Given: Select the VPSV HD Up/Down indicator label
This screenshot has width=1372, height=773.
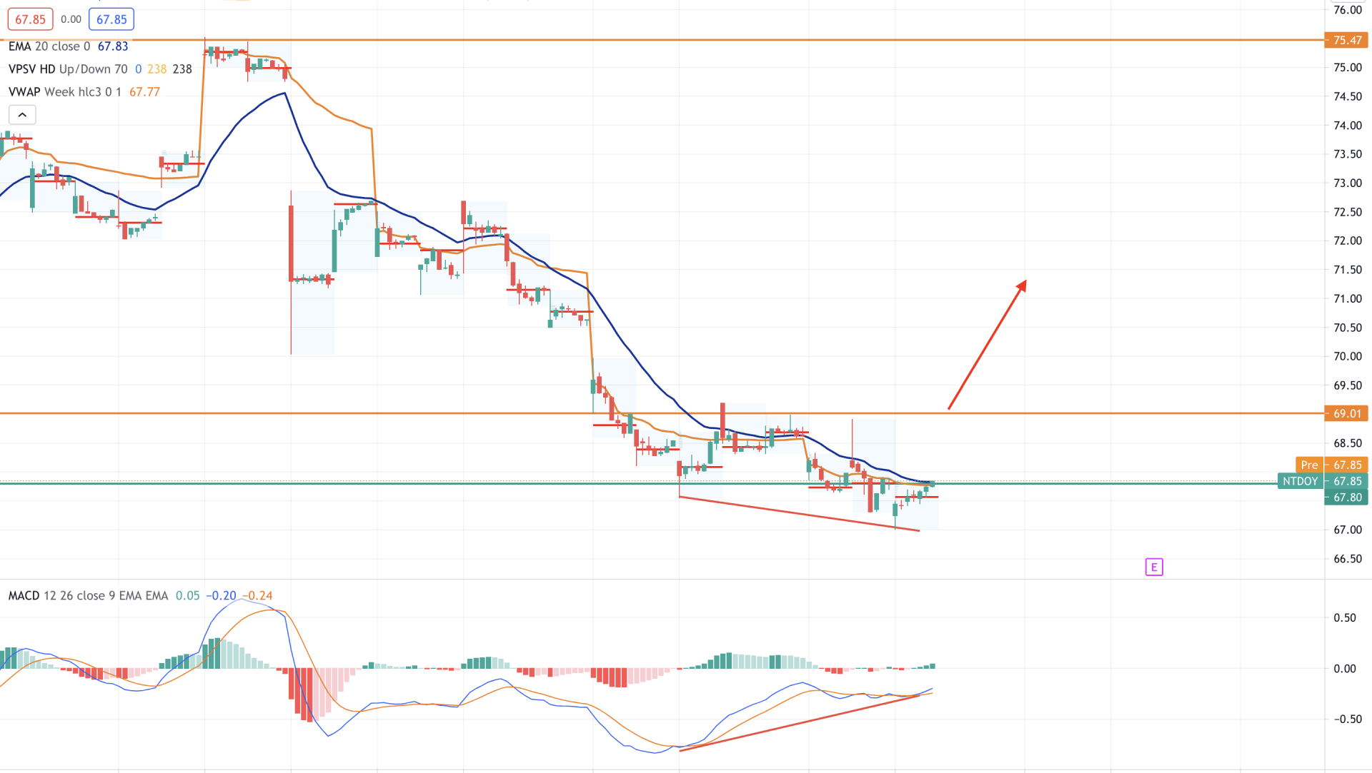Looking at the screenshot, I should coord(68,69).
